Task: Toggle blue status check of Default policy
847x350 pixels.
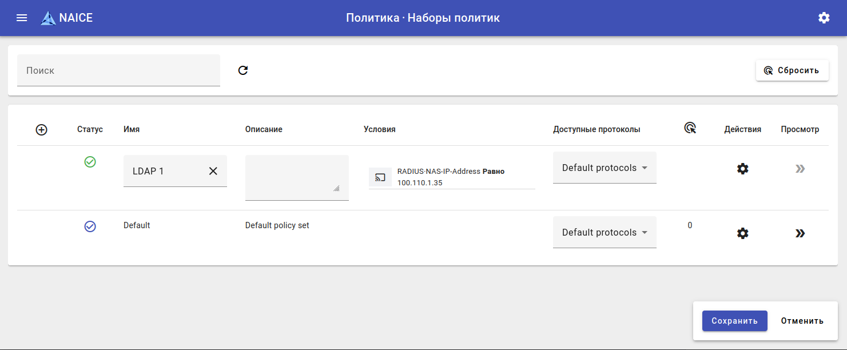Action: tap(90, 226)
